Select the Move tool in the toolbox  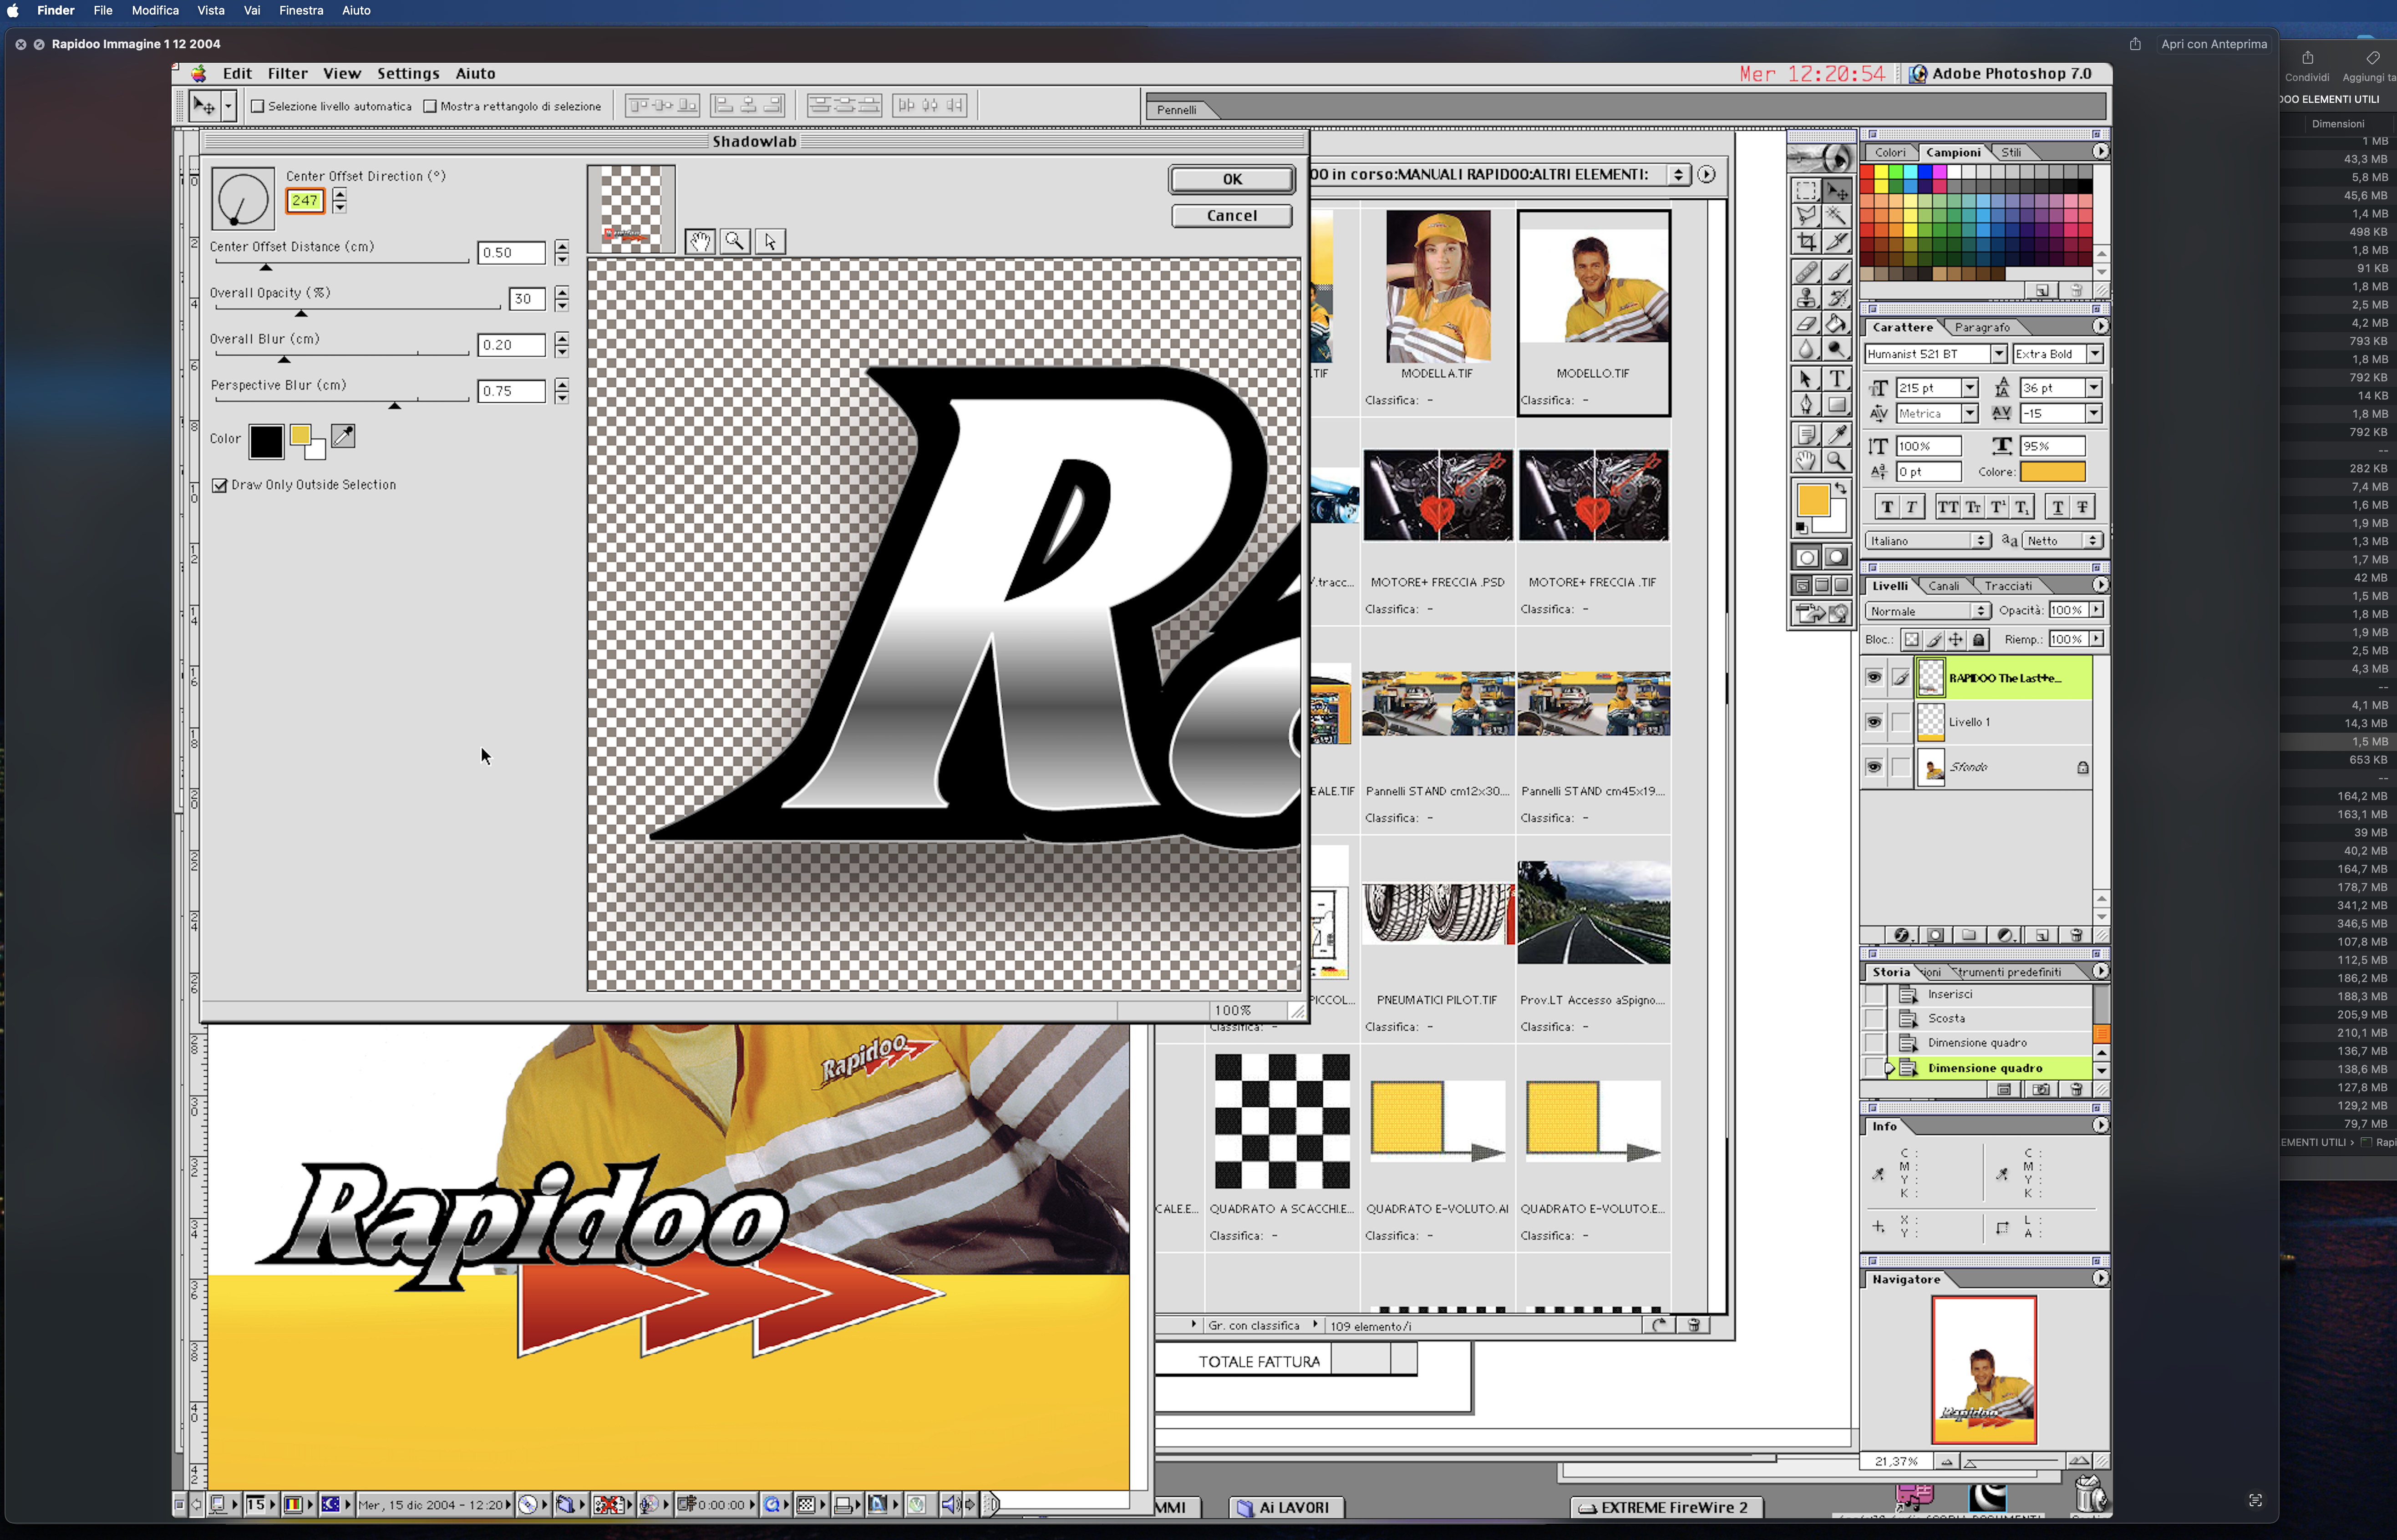tap(1837, 191)
